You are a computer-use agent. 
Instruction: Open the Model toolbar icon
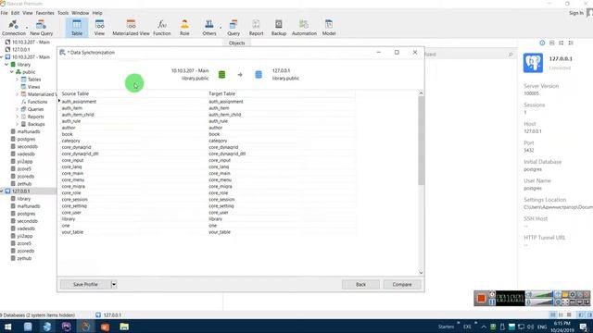329,28
